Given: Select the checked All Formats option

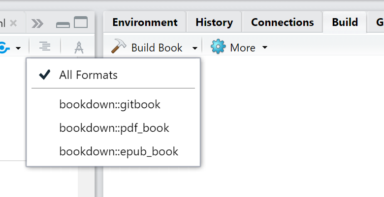Looking at the screenshot, I should (x=89, y=75).
